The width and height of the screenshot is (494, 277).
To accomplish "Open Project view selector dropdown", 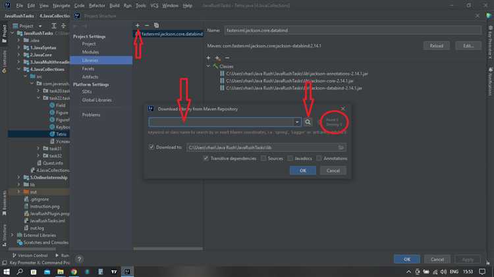I will [40, 26].
